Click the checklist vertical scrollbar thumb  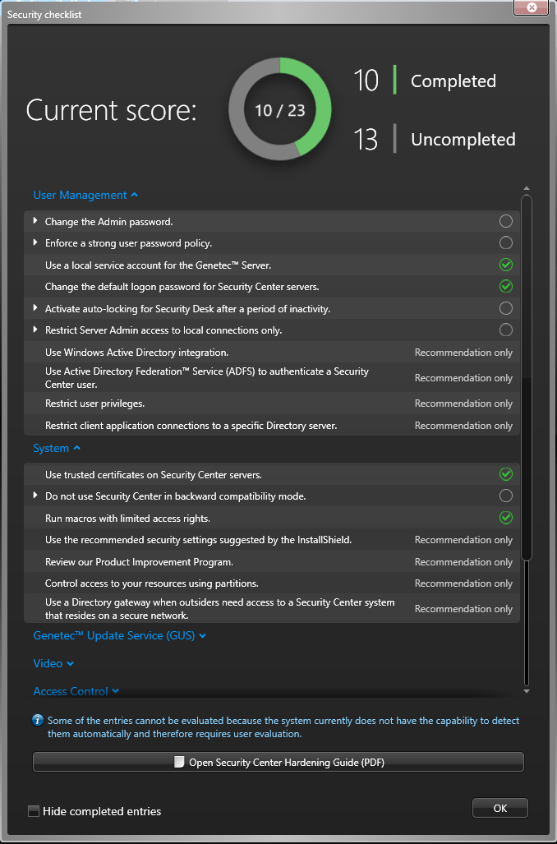[527, 378]
